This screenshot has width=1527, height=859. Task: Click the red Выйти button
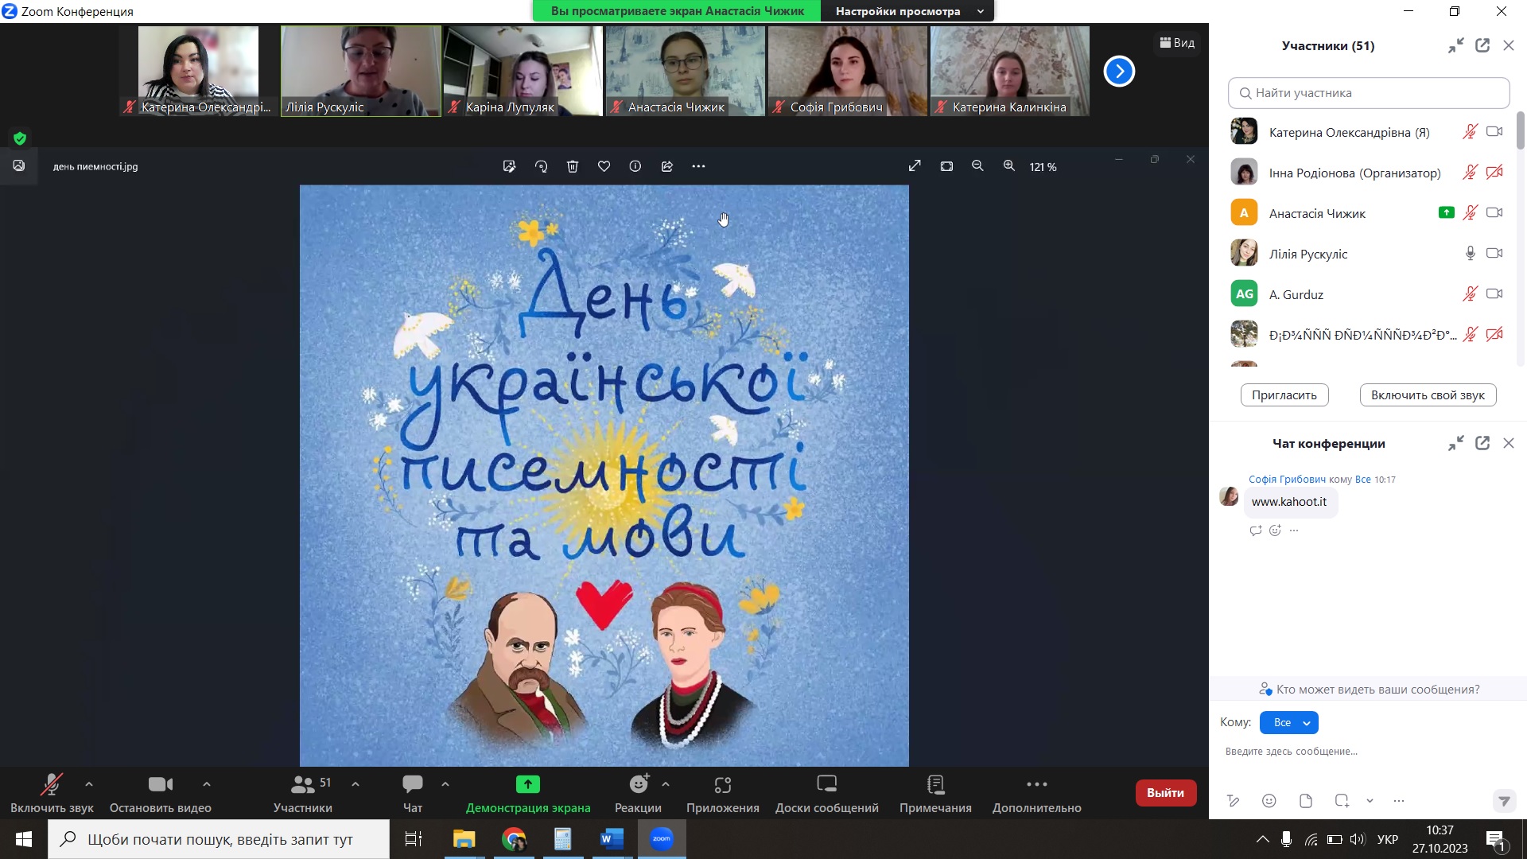coord(1165,792)
